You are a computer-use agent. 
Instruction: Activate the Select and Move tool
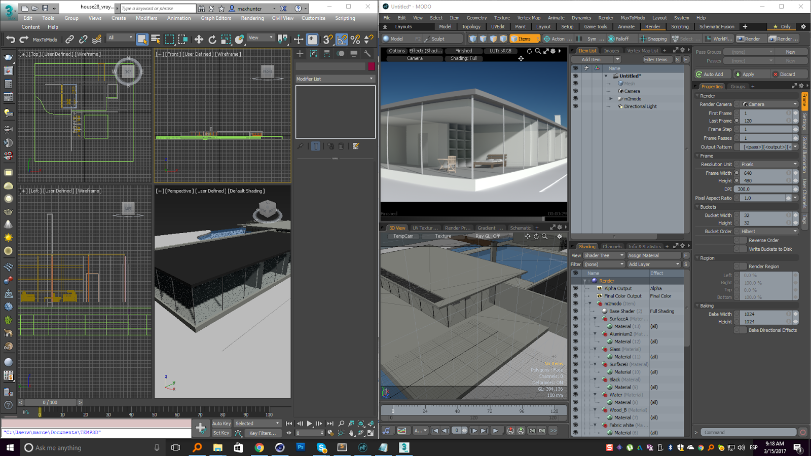pos(199,39)
